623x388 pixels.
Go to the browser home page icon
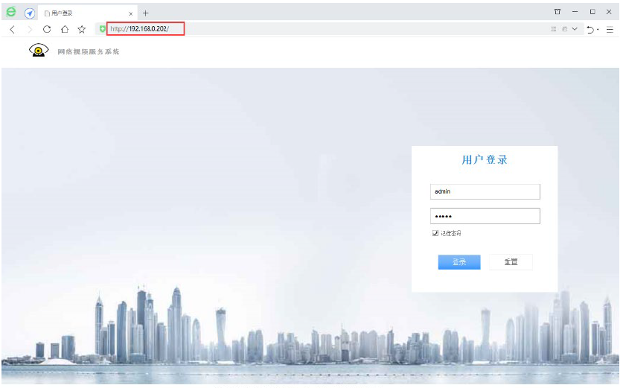(x=64, y=29)
